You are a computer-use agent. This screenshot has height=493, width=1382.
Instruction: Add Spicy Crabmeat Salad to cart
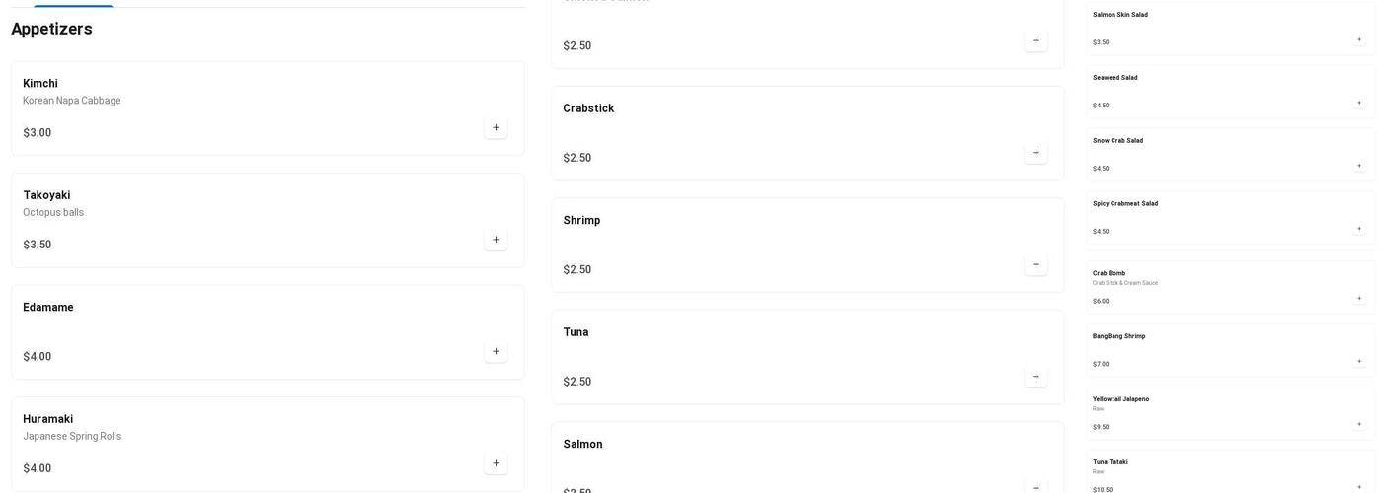(1359, 229)
